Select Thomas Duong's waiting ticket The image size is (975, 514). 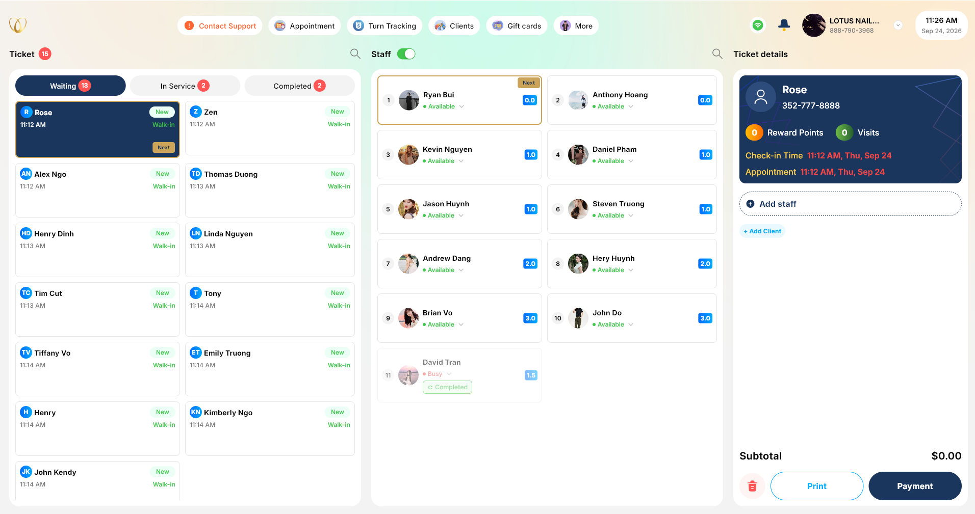270,190
